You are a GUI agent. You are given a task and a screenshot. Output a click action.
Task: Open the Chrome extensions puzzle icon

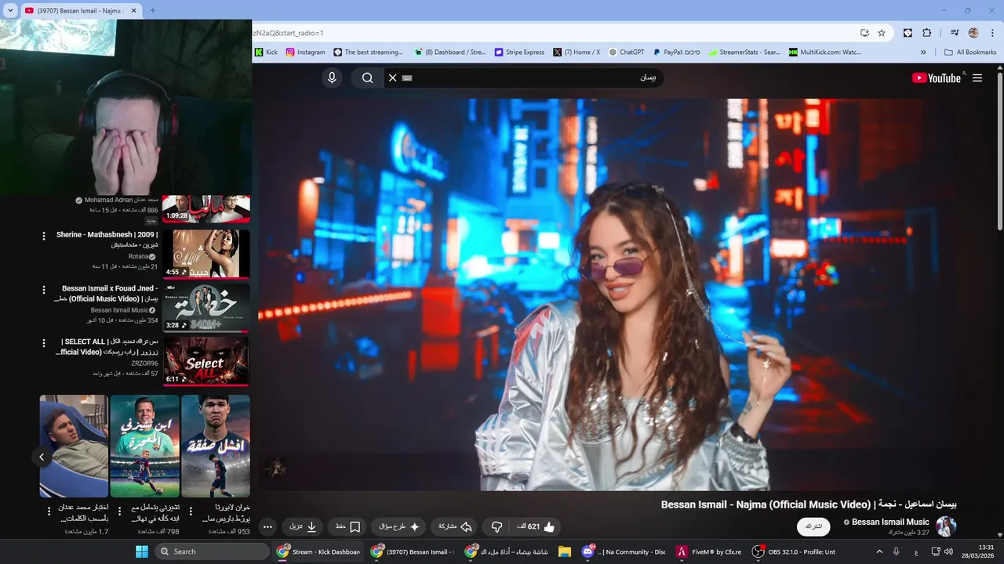[x=926, y=33]
